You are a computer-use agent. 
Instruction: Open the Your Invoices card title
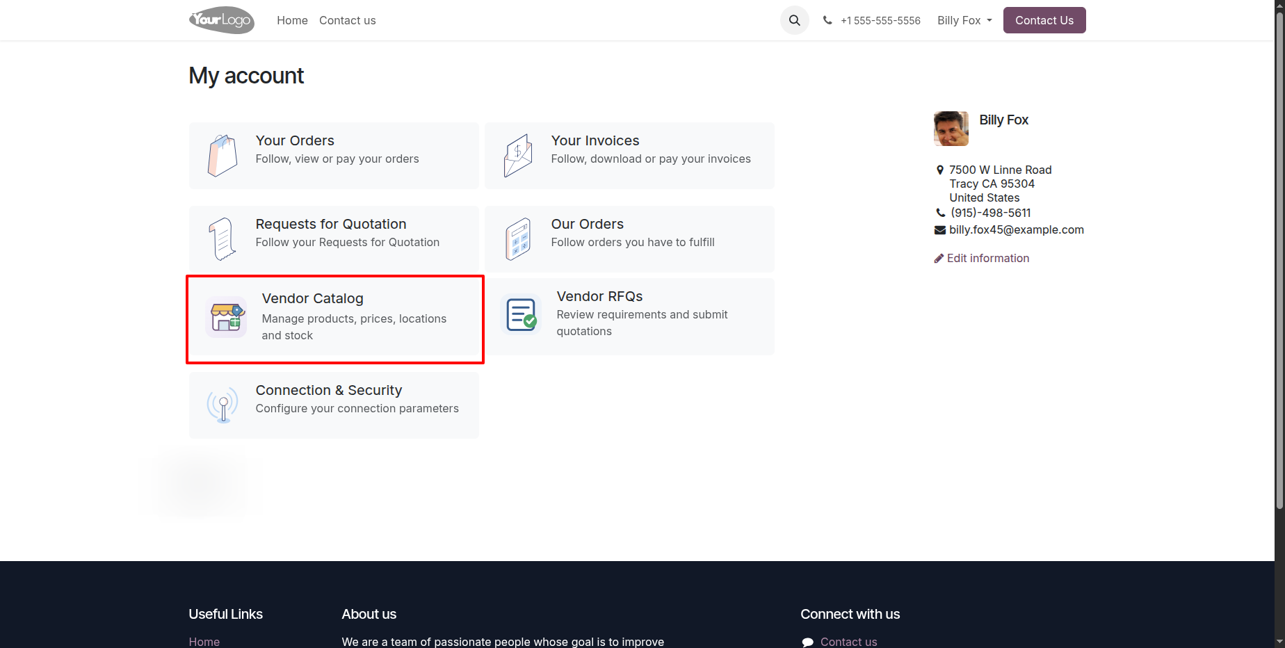pos(595,140)
